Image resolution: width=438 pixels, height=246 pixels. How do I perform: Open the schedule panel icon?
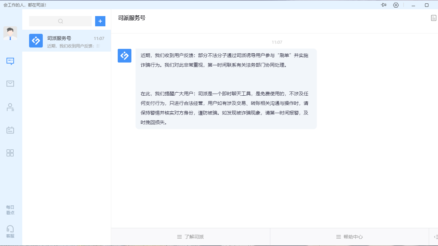(x=10, y=130)
